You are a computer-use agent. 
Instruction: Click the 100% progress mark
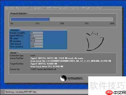[x=112, y=23]
